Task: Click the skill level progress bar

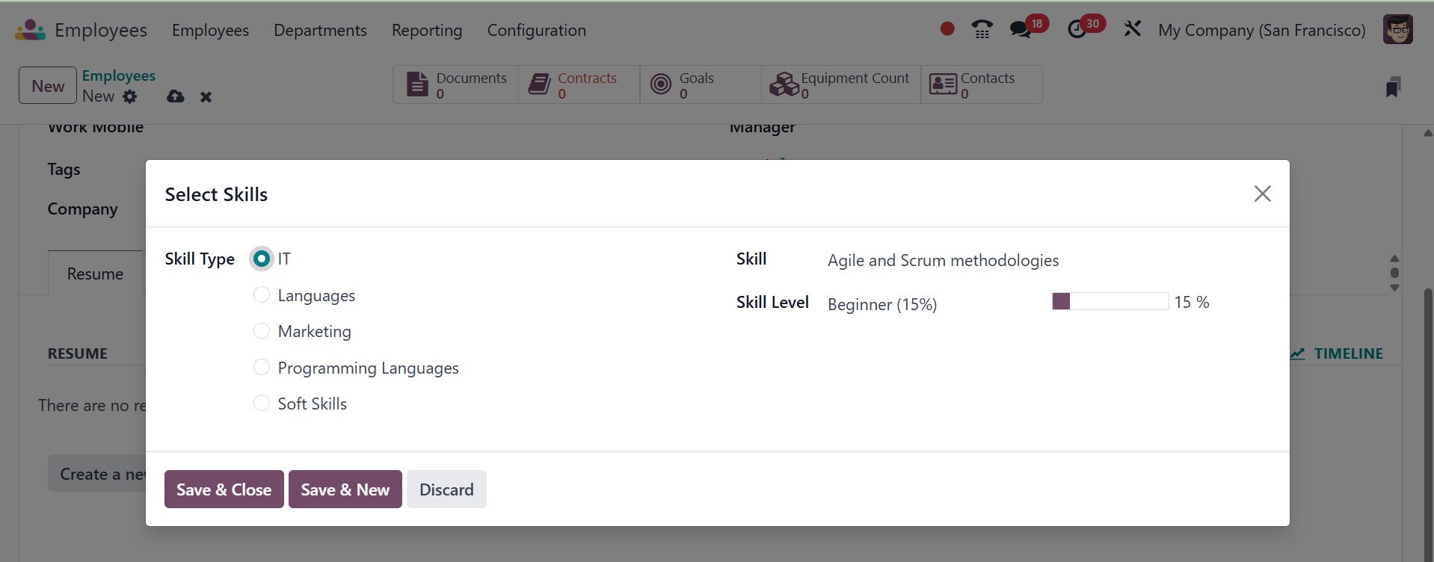Action: point(1110,301)
